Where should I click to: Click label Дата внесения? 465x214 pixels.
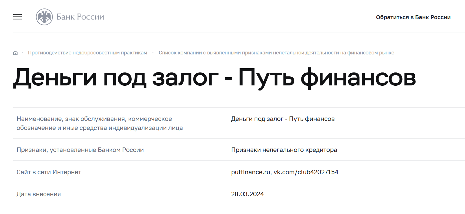coord(39,194)
